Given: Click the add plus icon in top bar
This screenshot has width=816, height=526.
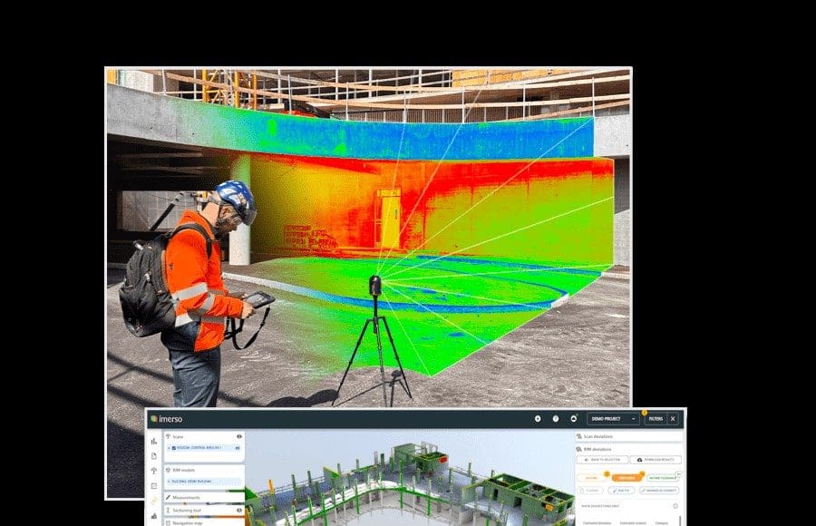Looking at the screenshot, I should tap(538, 419).
